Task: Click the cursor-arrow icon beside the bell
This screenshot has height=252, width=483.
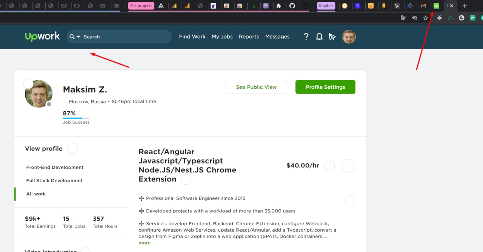Action: (x=332, y=37)
